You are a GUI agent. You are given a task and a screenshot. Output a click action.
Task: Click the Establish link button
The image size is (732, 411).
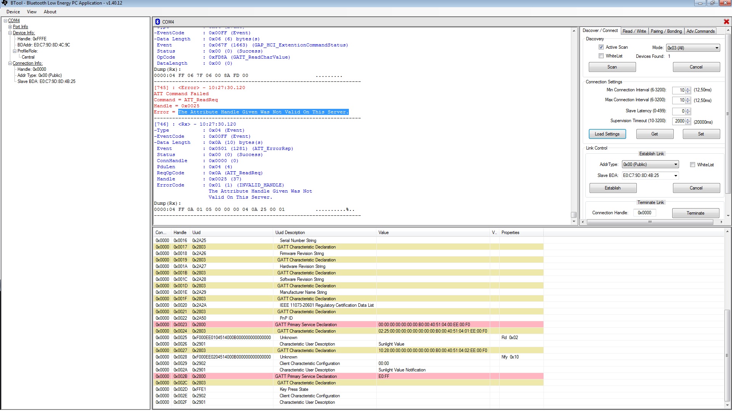(612, 188)
